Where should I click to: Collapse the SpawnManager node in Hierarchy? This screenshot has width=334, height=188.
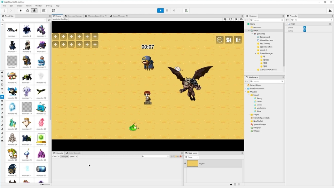click(256, 53)
